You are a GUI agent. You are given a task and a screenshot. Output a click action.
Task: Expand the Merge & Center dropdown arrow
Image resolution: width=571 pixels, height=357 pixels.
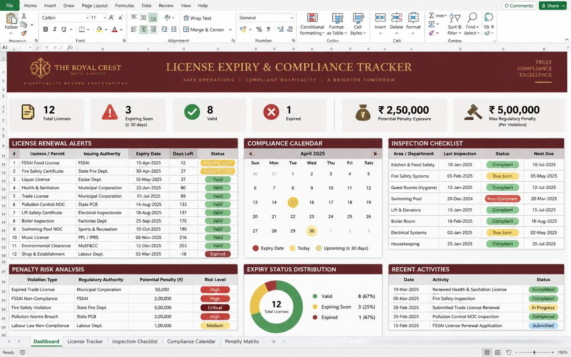pyautogui.click(x=230, y=30)
